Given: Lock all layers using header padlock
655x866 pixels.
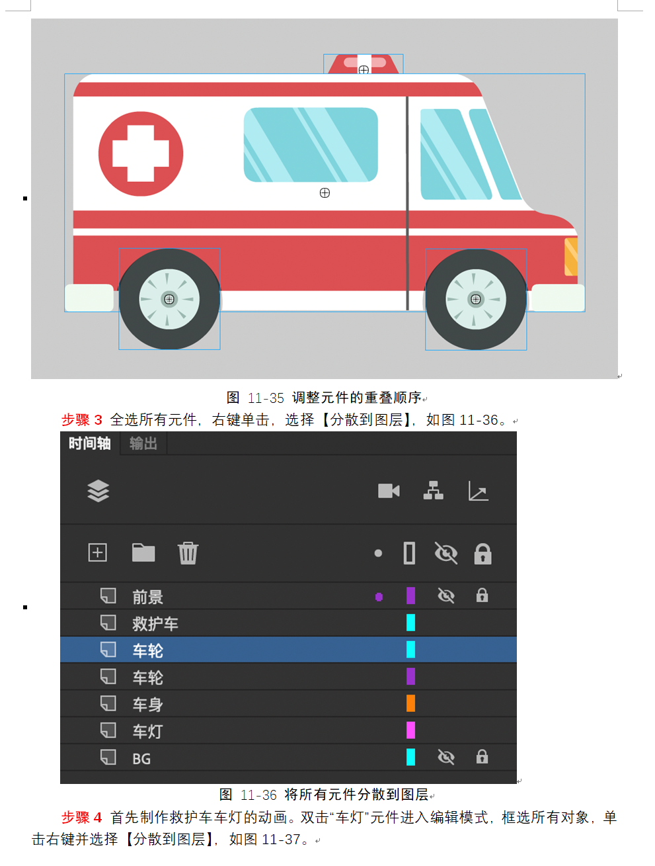Looking at the screenshot, I should 482,553.
